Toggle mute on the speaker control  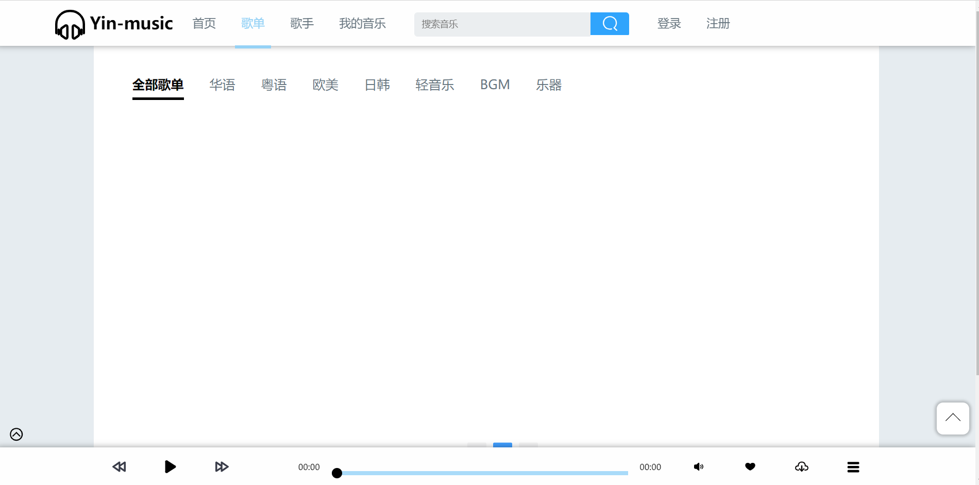coord(699,467)
